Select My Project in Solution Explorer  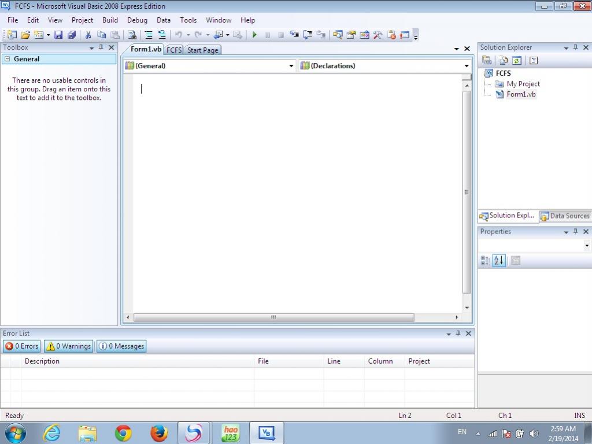coord(523,84)
